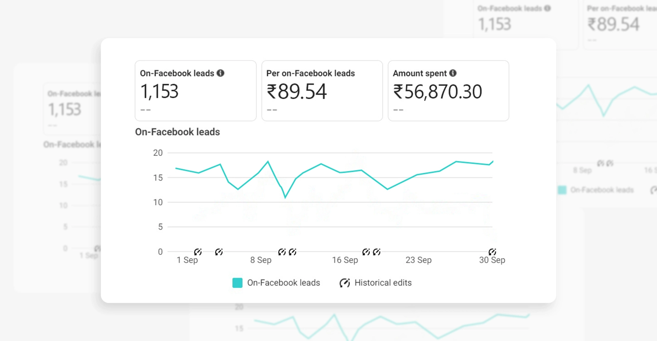
Task: Click y-axis label 15 in main chart
Action: click(158, 178)
